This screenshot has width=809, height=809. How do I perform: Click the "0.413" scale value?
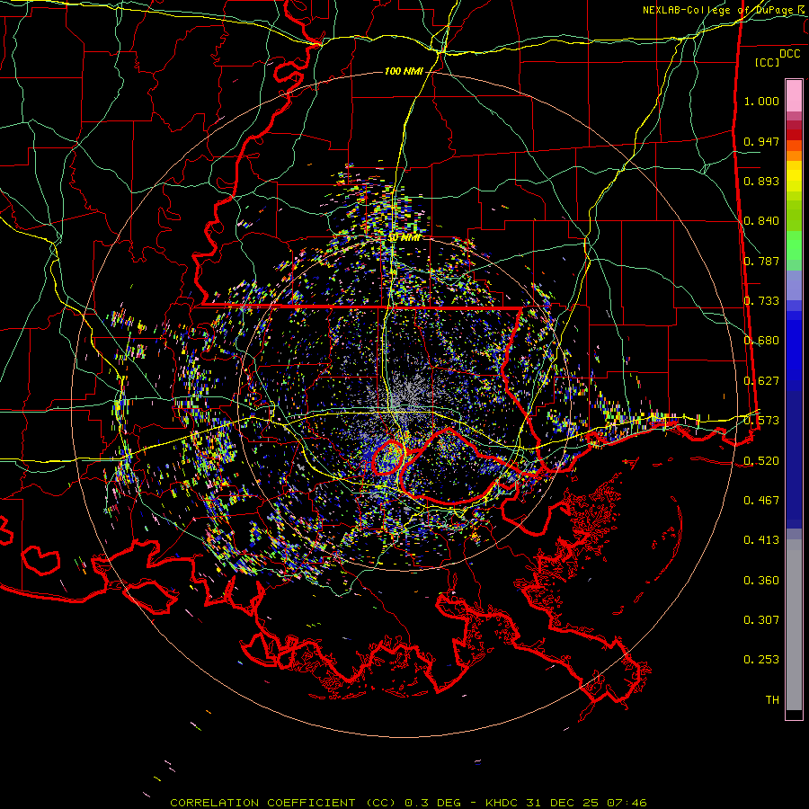tap(761, 540)
